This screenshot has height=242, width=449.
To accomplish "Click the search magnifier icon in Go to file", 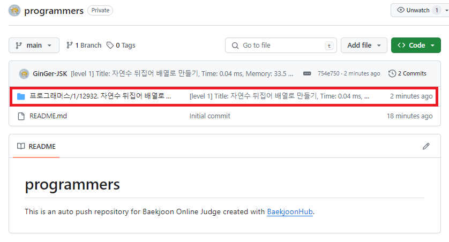I will pos(235,46).
